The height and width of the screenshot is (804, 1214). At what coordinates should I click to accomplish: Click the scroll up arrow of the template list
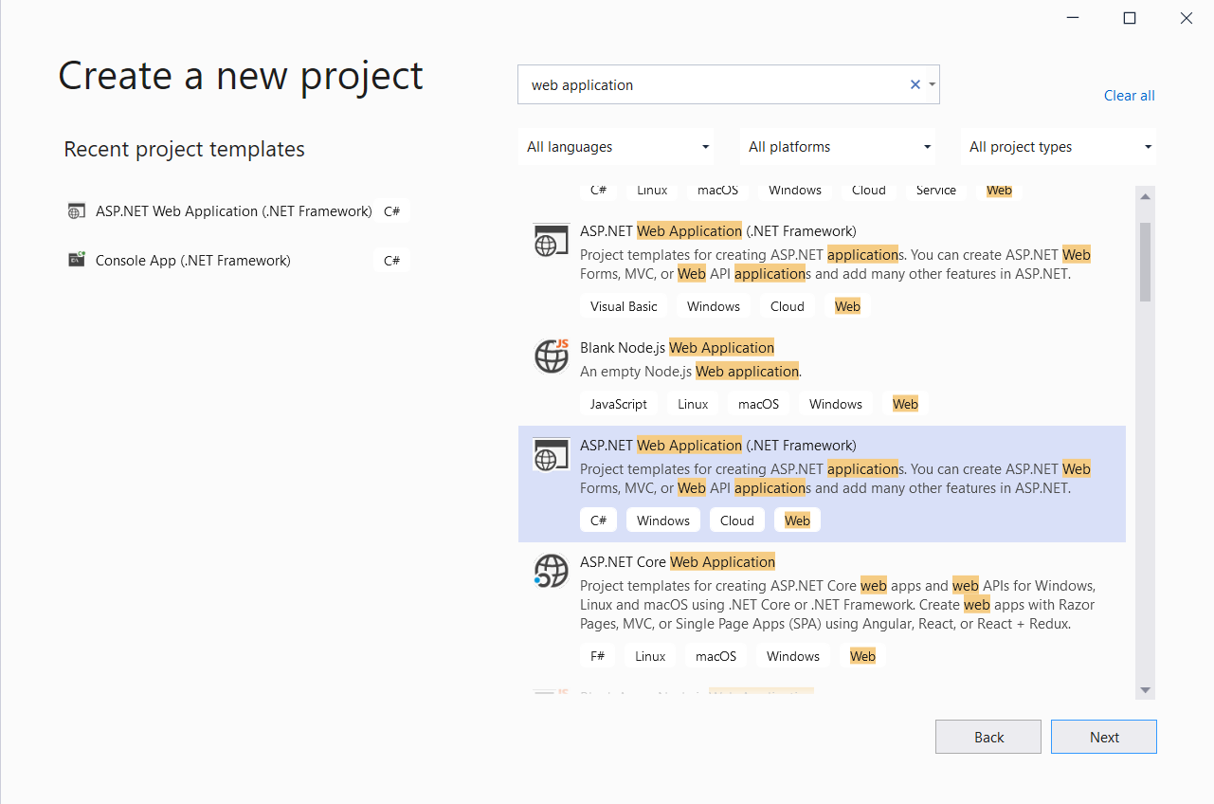(1145, 196)
